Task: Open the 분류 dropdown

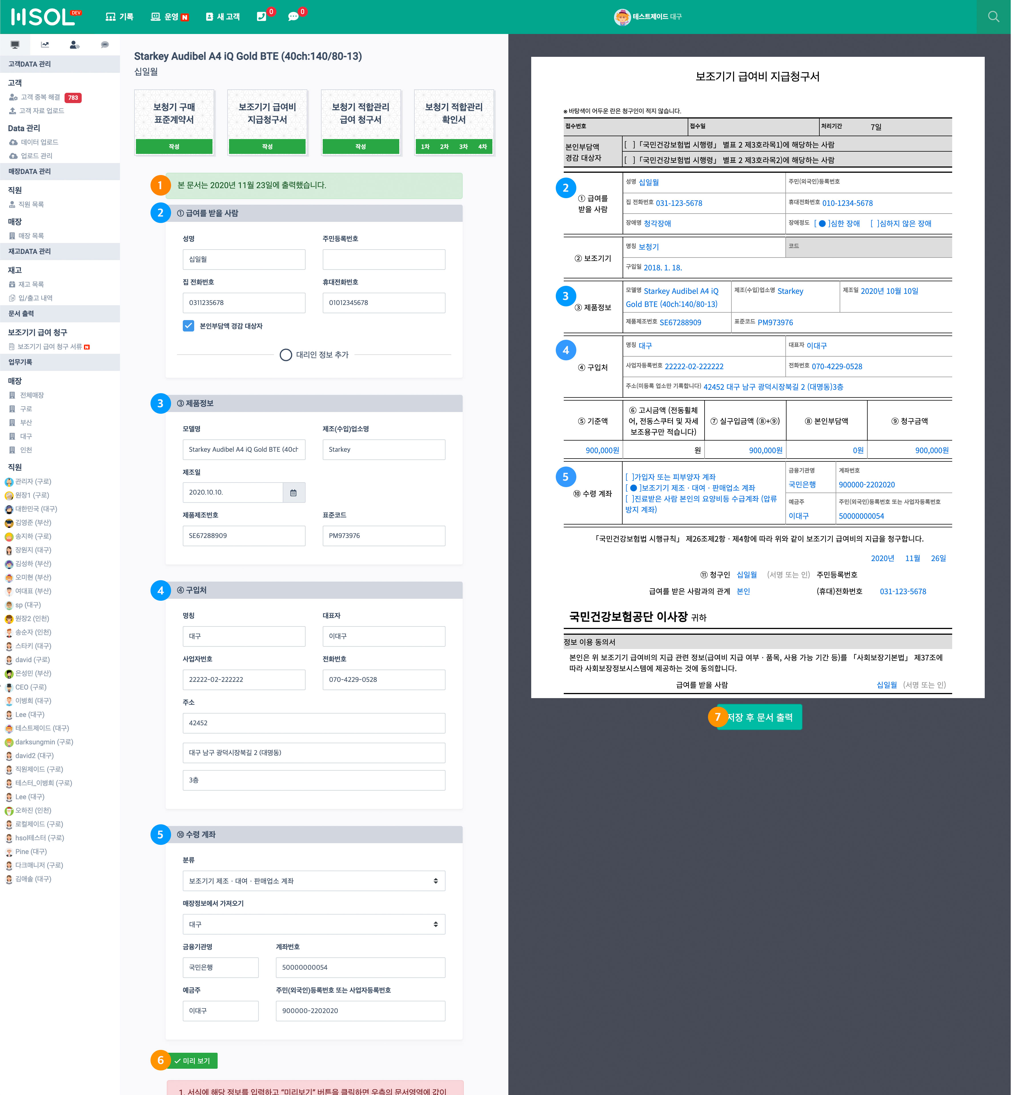Action: coord(313,881)
